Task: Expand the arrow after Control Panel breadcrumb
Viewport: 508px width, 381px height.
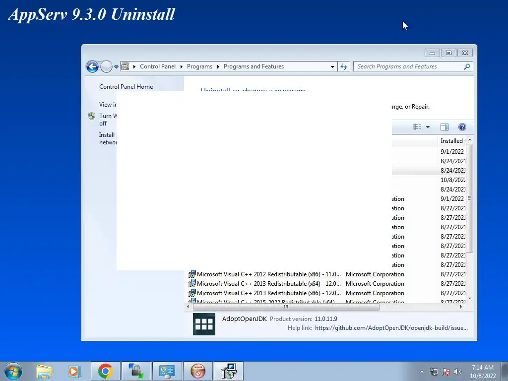Action: coord(182,67)
